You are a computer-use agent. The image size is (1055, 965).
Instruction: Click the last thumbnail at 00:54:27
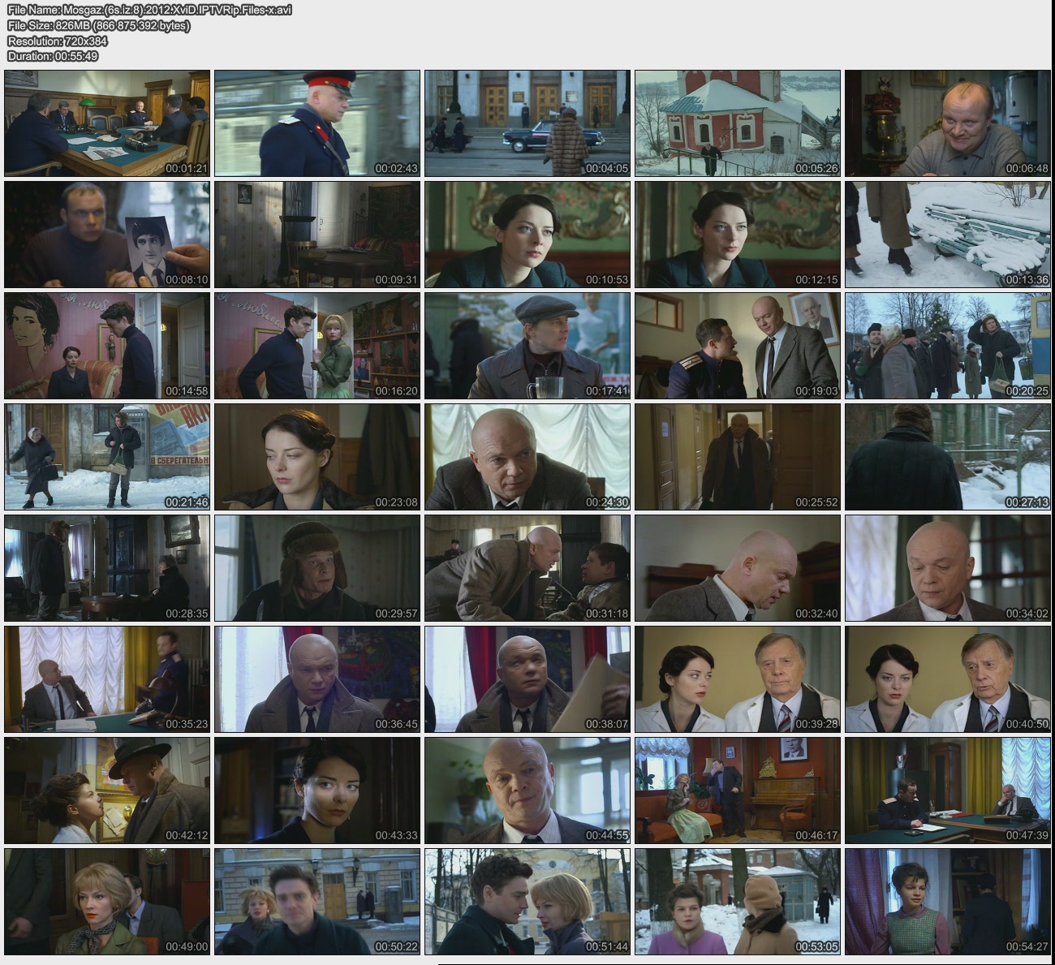[x=947, y=902]
